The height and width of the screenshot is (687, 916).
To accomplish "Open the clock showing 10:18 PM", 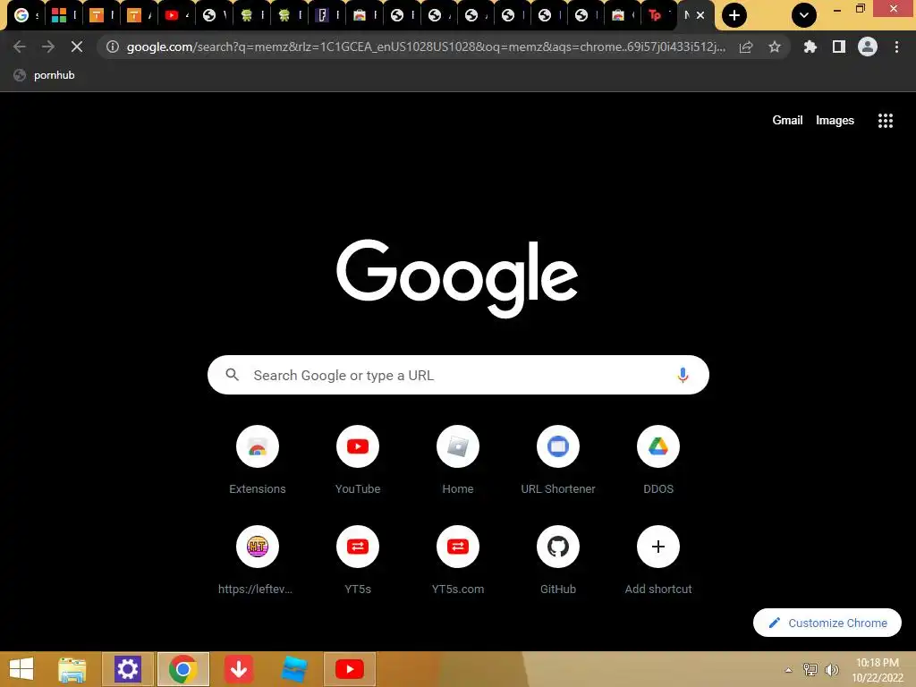I will tap(878, 670).
